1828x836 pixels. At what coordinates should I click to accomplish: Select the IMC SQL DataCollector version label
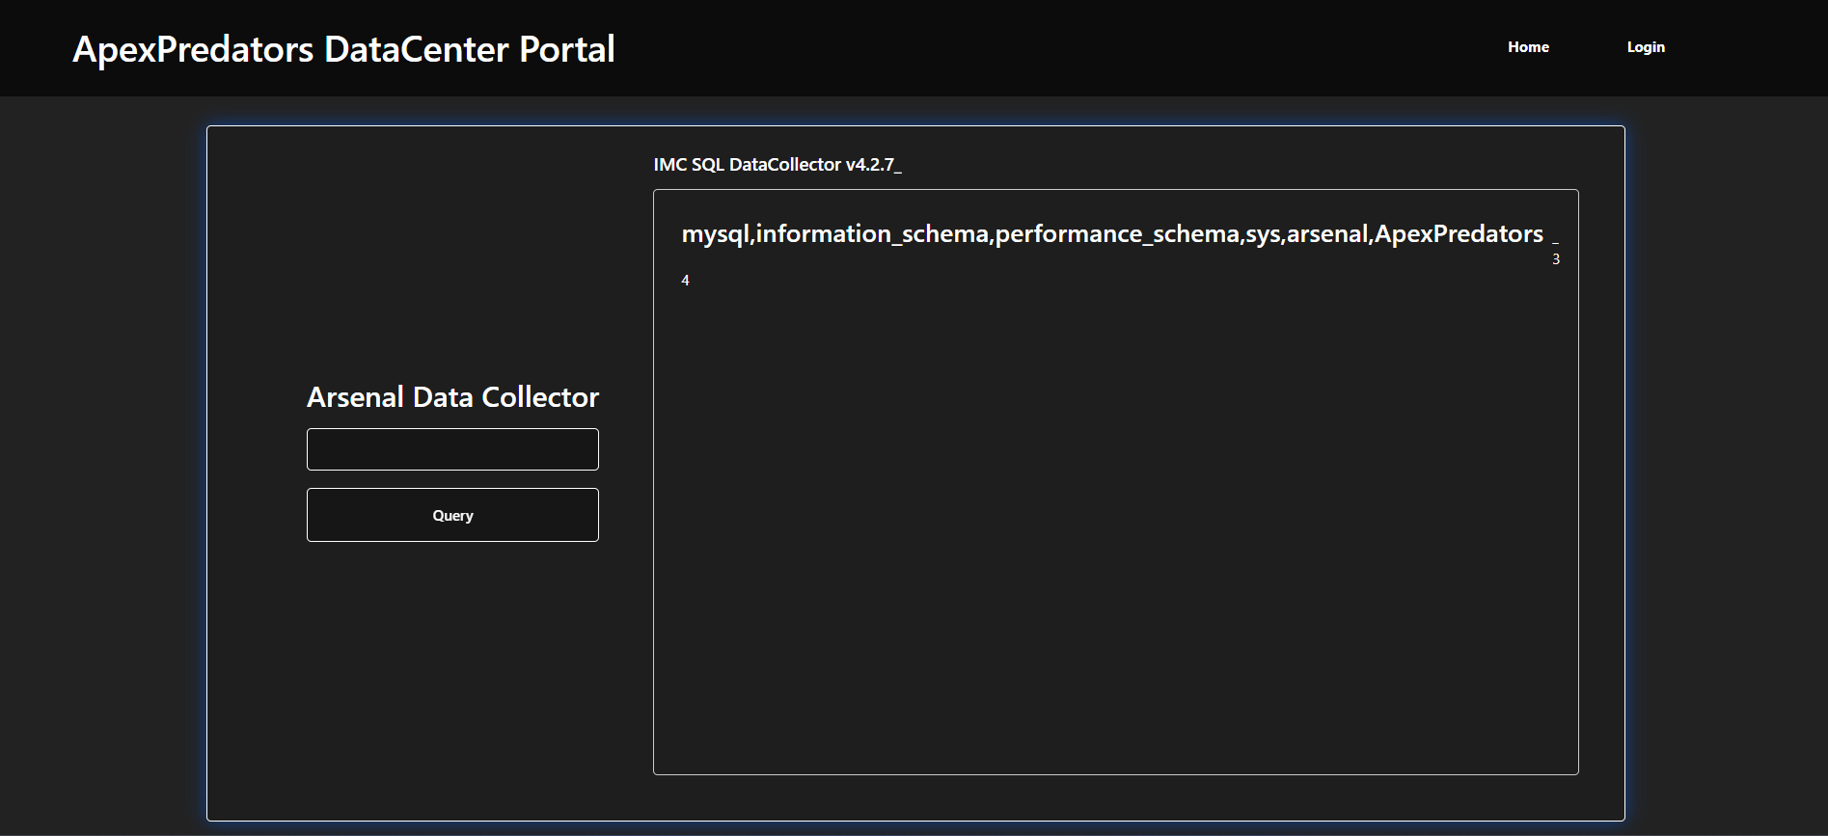(x=777, y=165)
